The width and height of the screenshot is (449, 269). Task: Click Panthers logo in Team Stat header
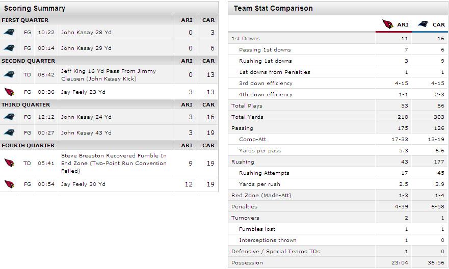point(423,24)
